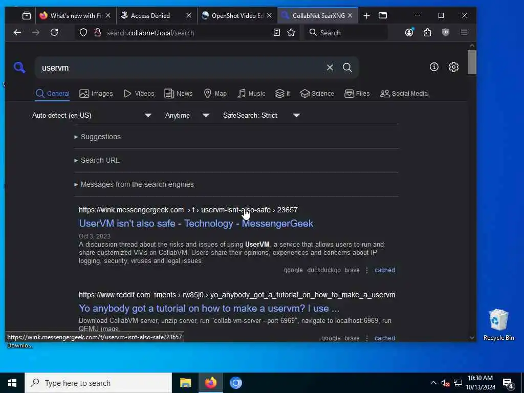Close the Access Denied tab
Viewport: 524px width, 393px height.
(x=189, y=16)
